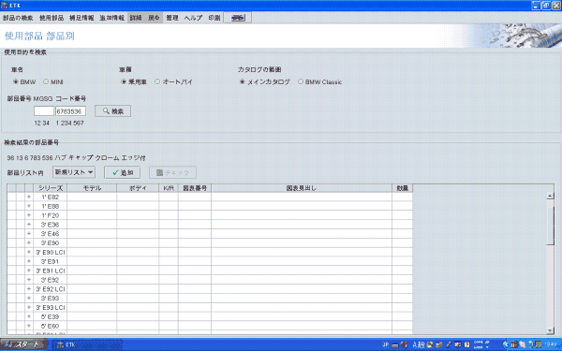Viewport: 562px width, 351px height.
Task: Select the 5' E39 series cell
Action: click(51, 316)
